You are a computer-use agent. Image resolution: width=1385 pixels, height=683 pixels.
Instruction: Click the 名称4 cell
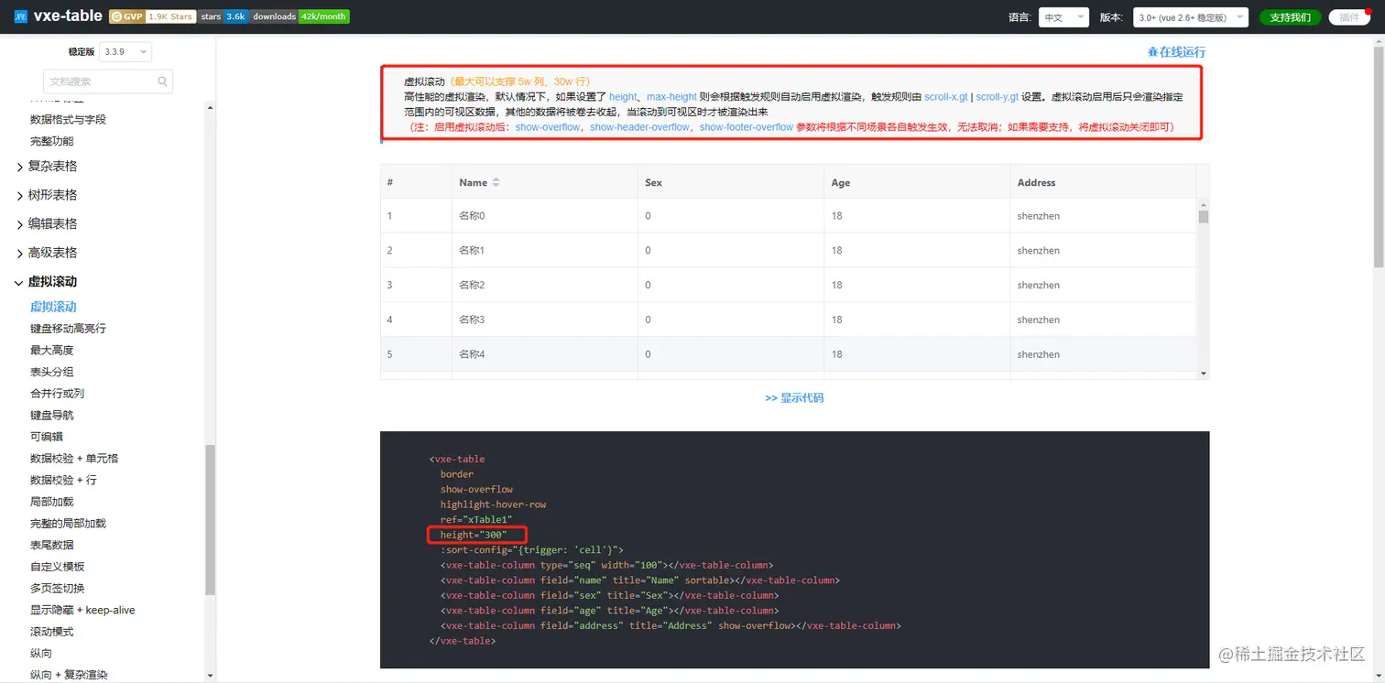(x=545, y=354)
